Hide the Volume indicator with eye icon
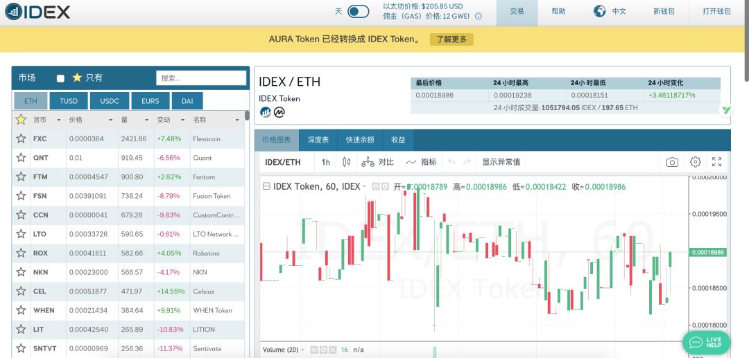Screen dimensions: 749x358 [314, 350]
